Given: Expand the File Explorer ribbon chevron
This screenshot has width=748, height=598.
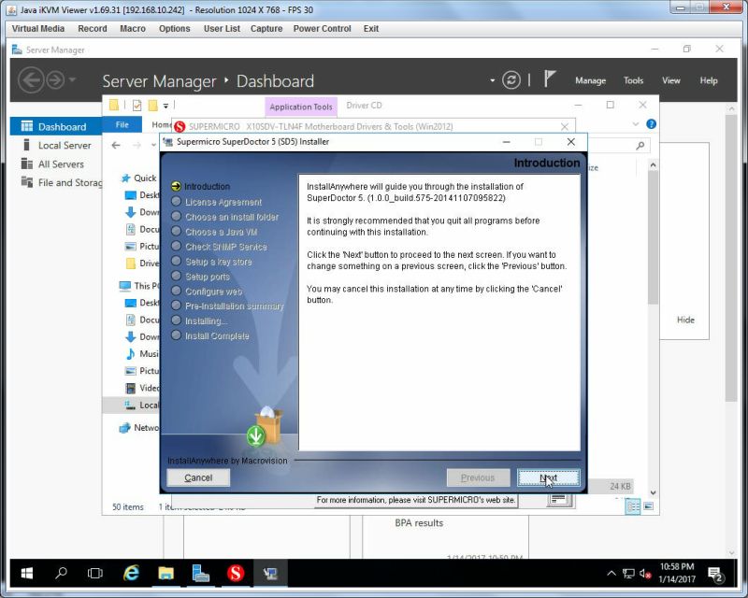Looking at the screenshot, I should click(x=636, y=124).
